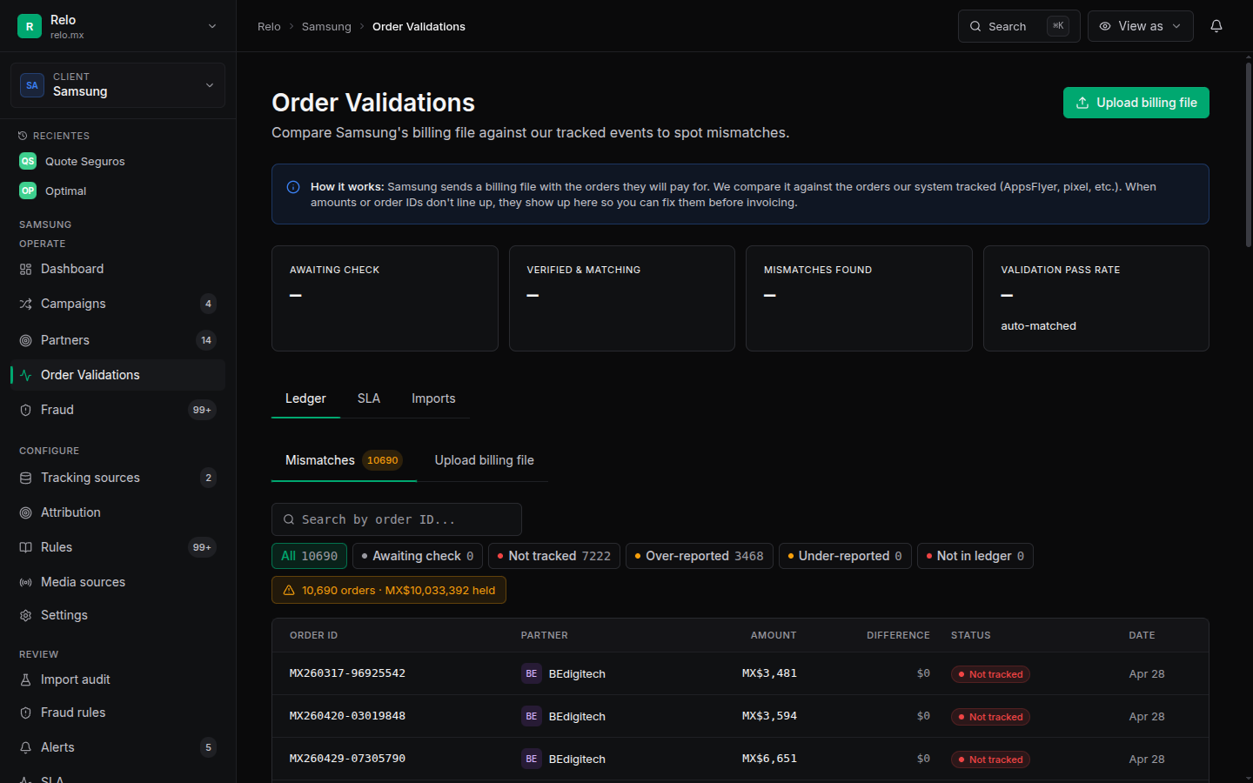Toggle the All 10690 filter chip

(x=309, y=556)
